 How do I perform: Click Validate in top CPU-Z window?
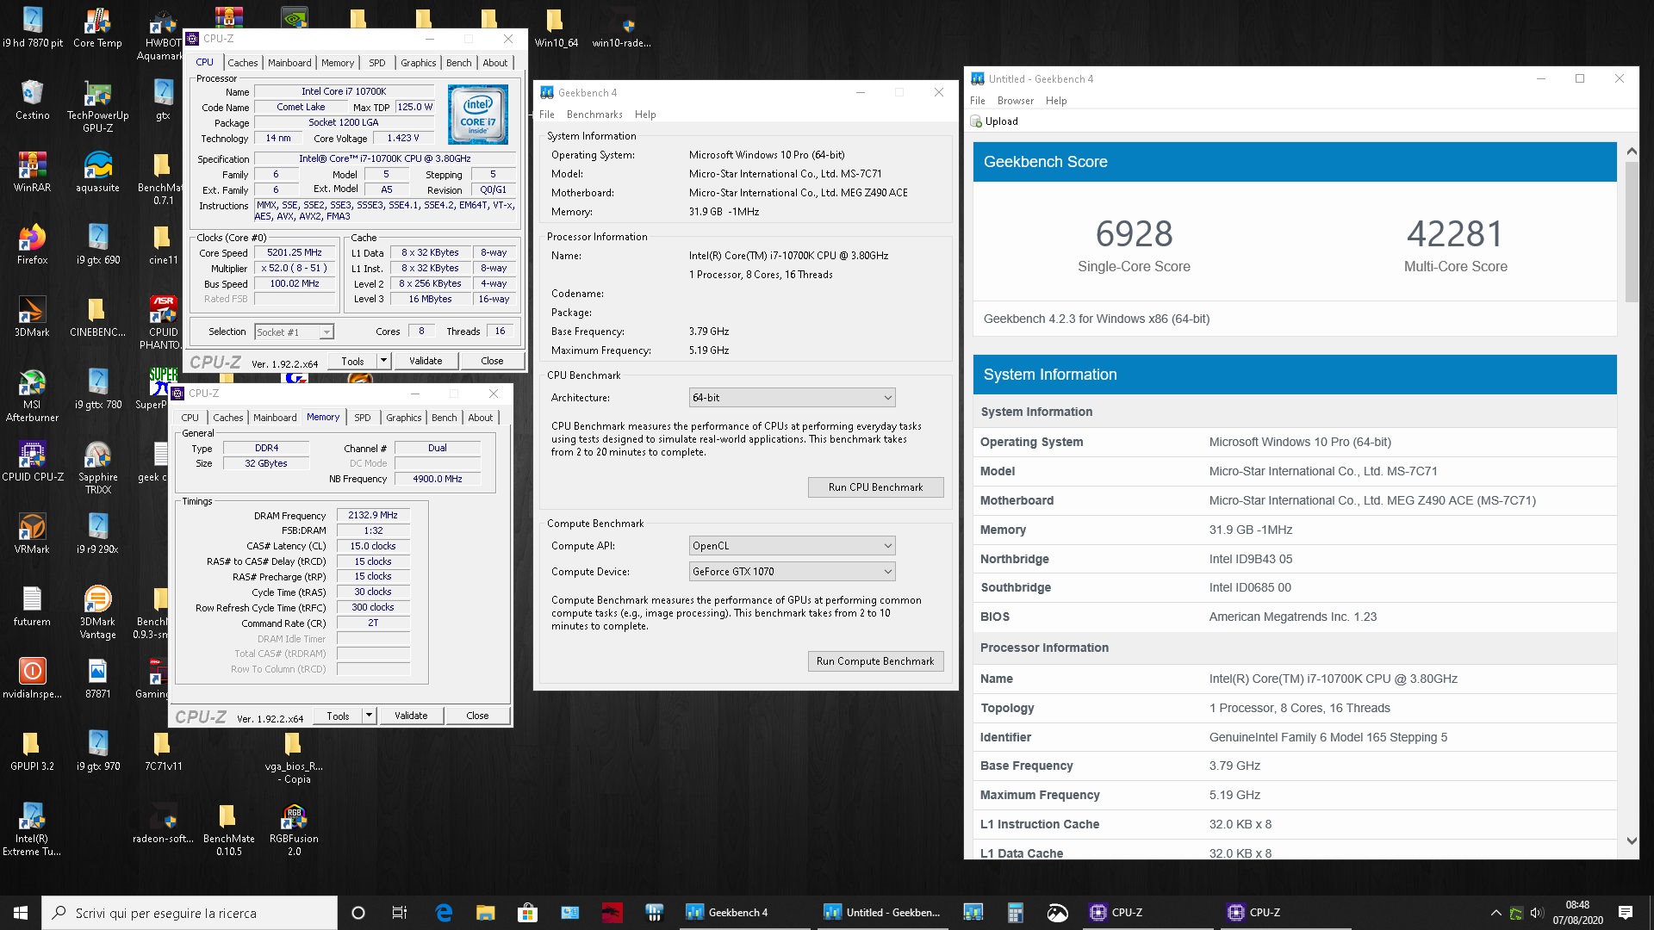tap(426, 361)
